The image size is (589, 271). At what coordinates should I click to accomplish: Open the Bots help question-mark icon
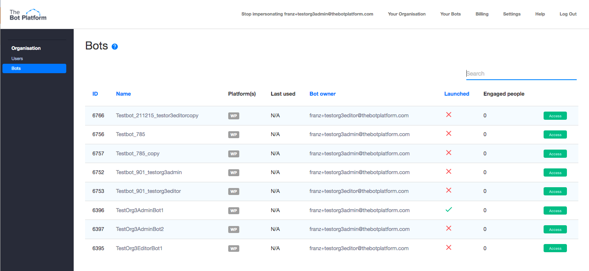pyautogui.click(x=115, y=47)
